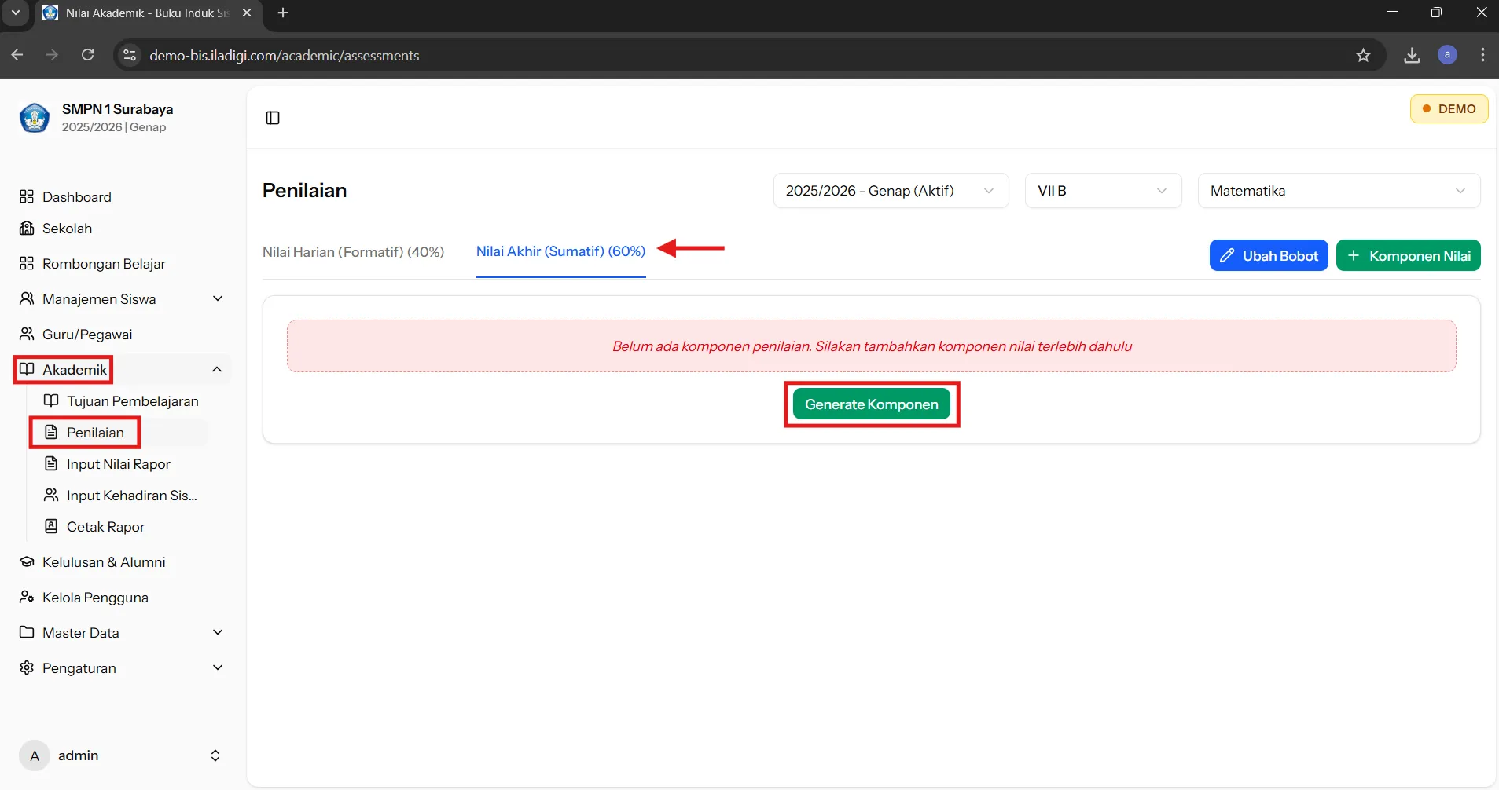Go back to previous page
Viewport: 1499px width, 790px height.
tap(17, 55)
